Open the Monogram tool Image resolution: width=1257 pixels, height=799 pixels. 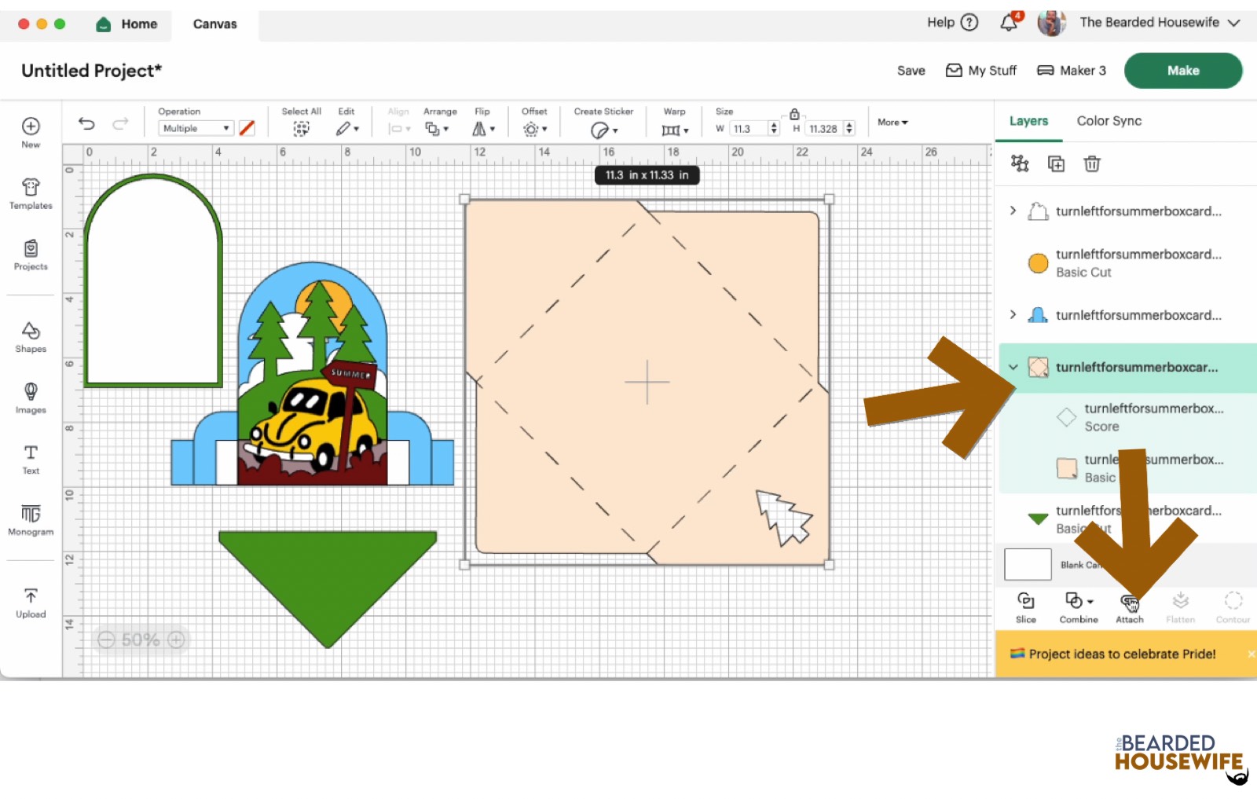pyautogui.click(x=31, y=519)
